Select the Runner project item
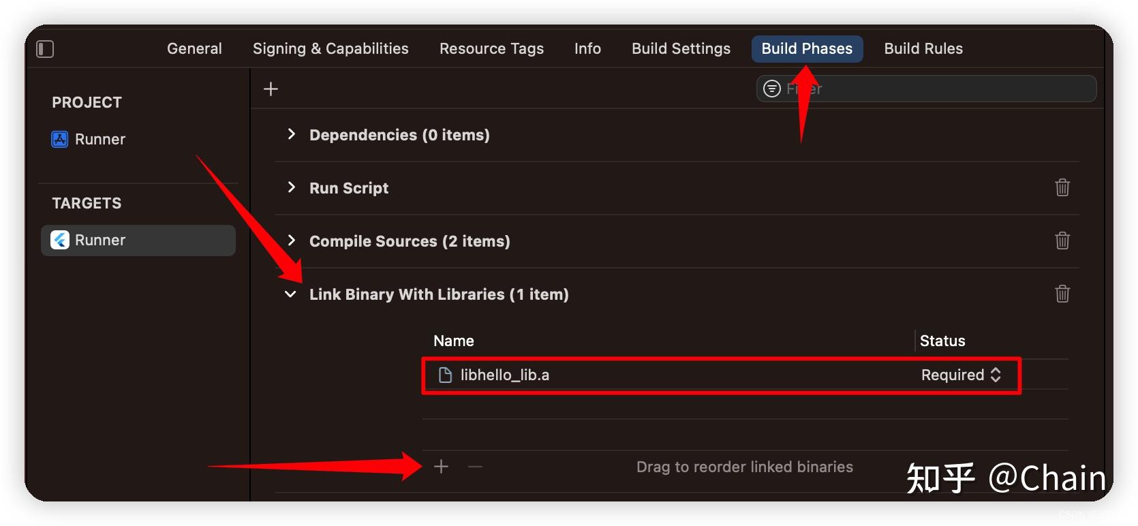 pos(89,140)
